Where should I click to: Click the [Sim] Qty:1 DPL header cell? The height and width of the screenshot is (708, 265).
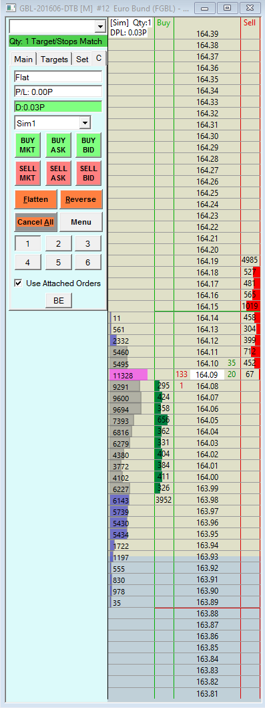(131, 27)
